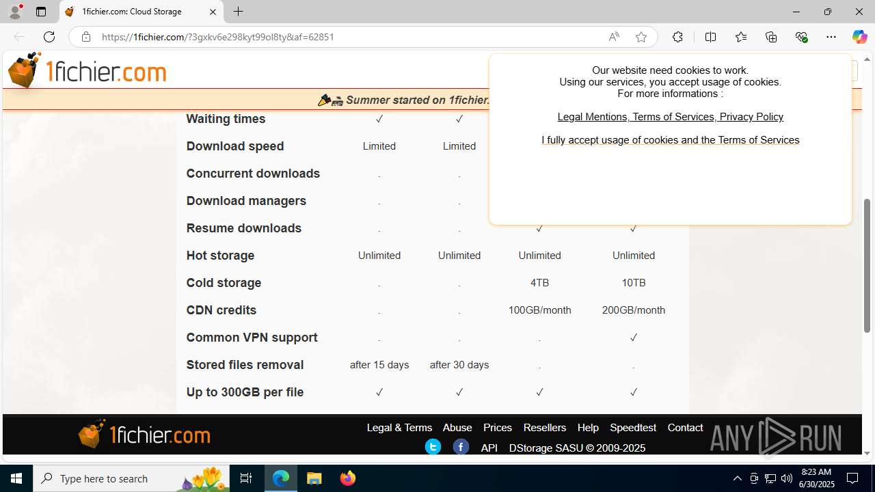Click 'Common VPN support' row label
Screen dimensions: 875x492
(252, 337)
